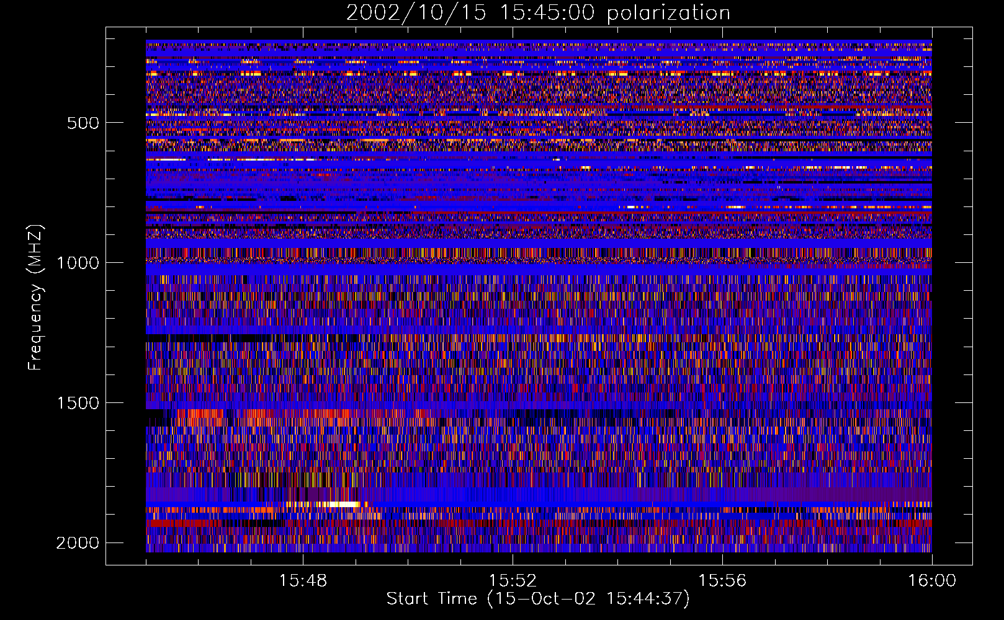Image resolution: width=1004 pixels, height=620 pixels.
Task: Click the 16:00 time axis label
Action: 932,581
